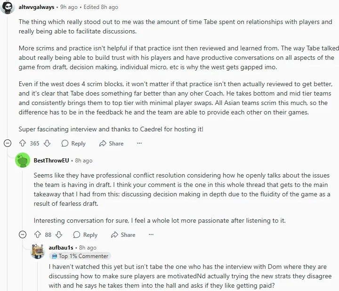Collapse altwvgalways's comment thread
The image size is (339, 291).
[7, 144]
